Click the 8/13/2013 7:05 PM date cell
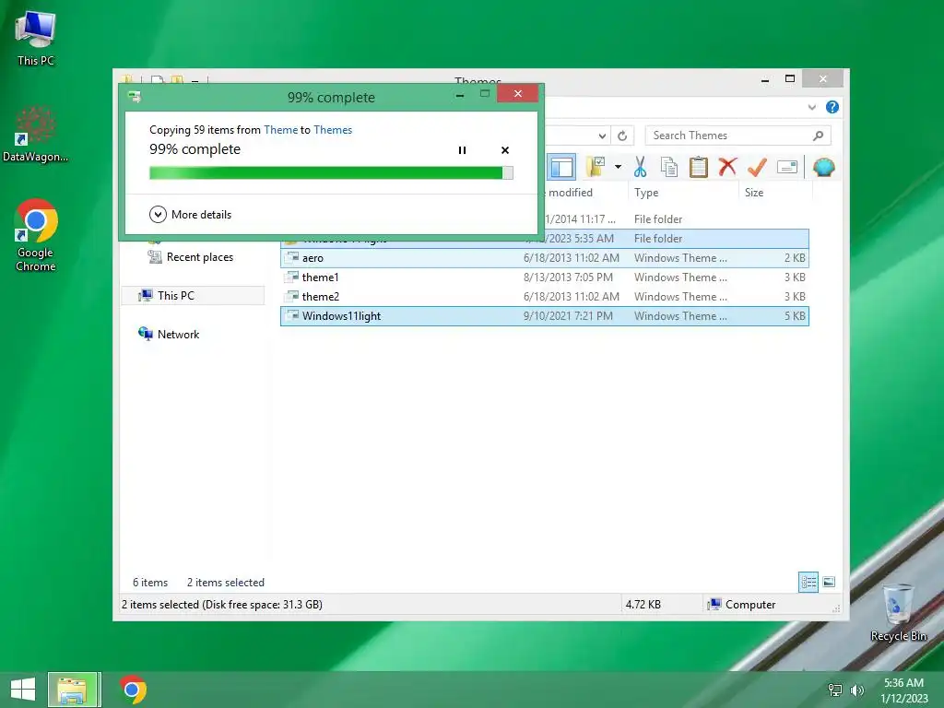The width and height of the screenshot is (944, 708). pyautogui.click(x=568, y=277)
